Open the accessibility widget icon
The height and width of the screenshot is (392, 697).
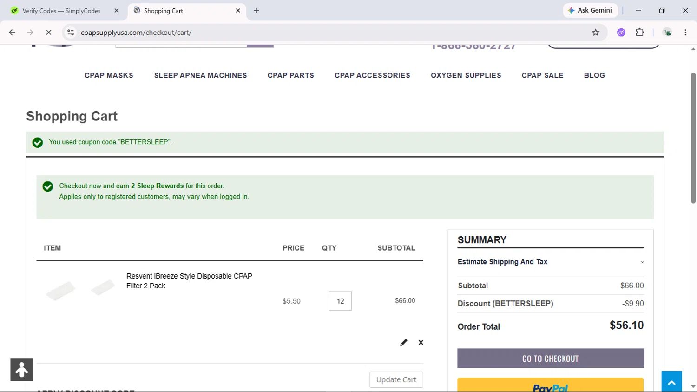pos(22,370)
